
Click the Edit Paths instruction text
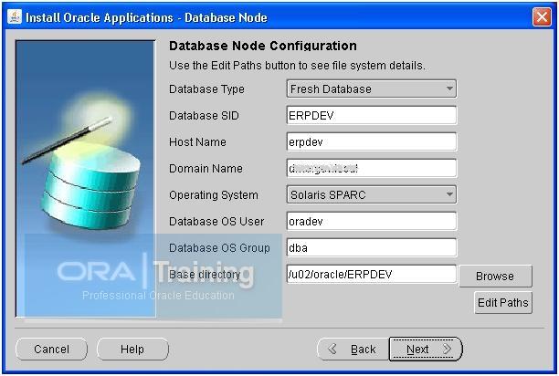(x=297, y=66)
